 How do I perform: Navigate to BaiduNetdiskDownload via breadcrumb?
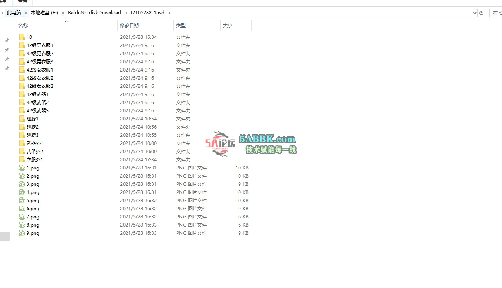94,12
